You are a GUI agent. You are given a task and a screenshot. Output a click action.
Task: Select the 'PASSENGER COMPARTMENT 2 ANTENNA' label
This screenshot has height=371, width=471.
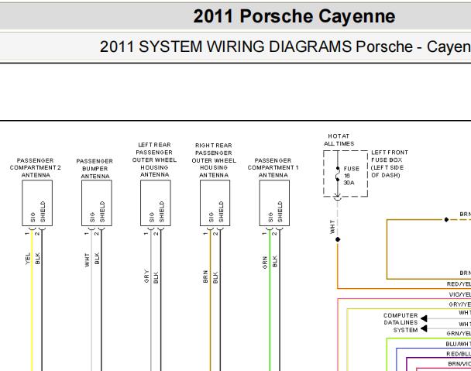[36, 167]
